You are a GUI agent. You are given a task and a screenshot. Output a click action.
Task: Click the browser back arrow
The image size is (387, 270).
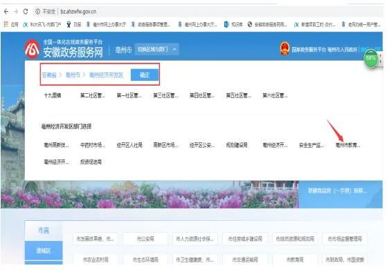[6, 12]
